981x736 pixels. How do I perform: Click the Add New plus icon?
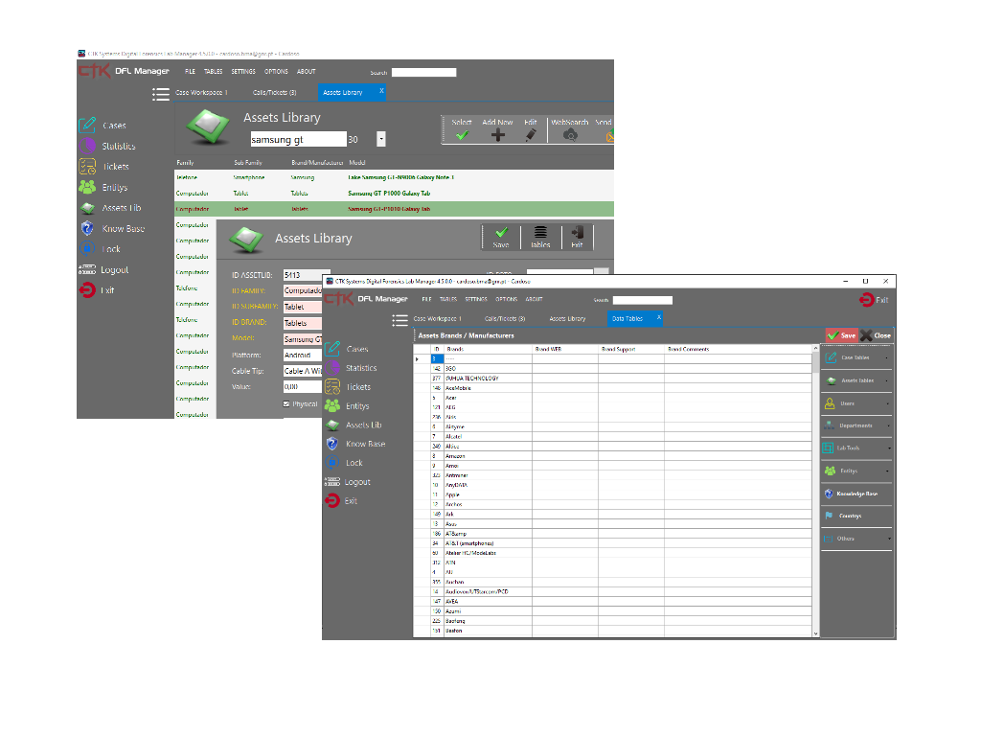497,135
